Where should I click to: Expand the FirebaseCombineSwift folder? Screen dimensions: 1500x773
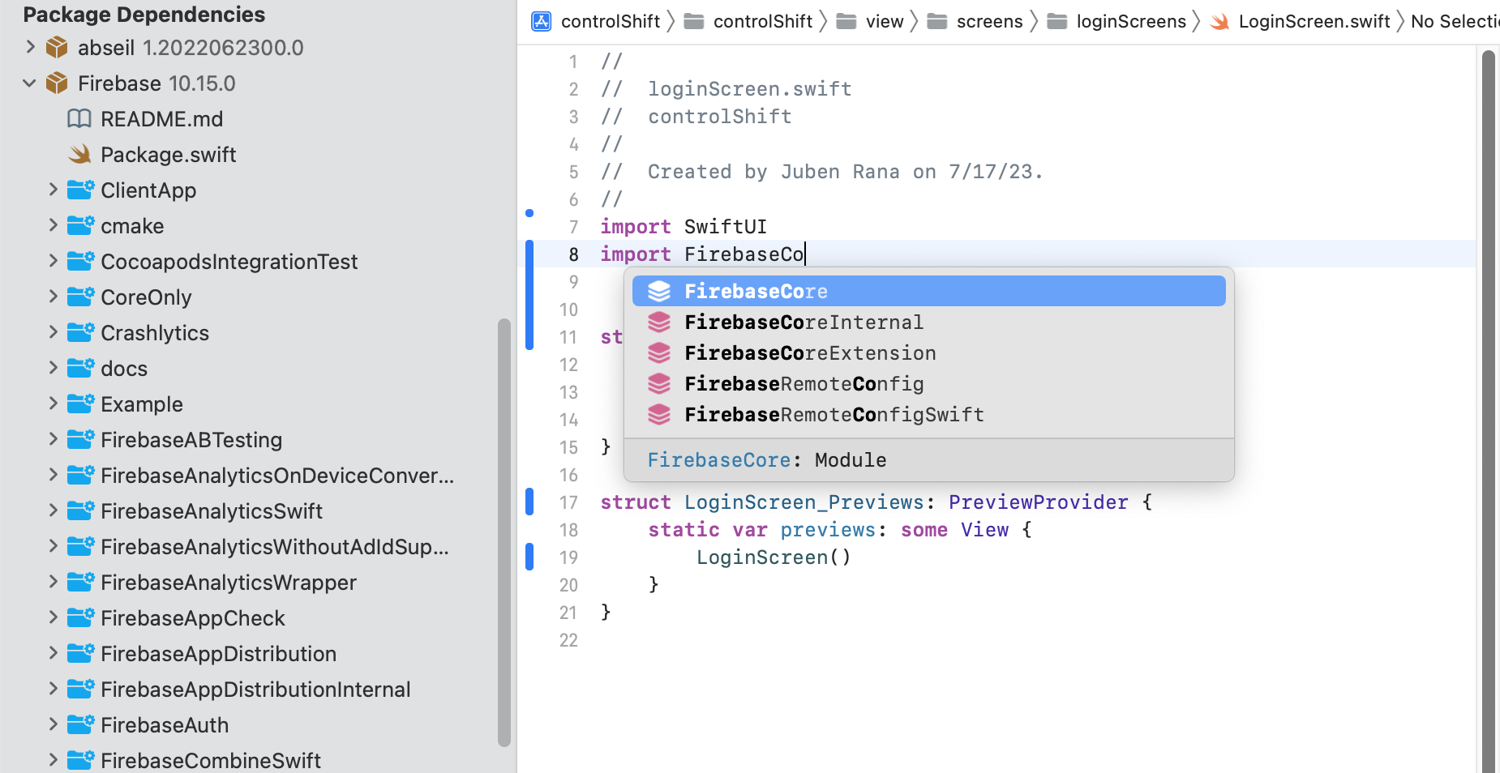point(54,760)
